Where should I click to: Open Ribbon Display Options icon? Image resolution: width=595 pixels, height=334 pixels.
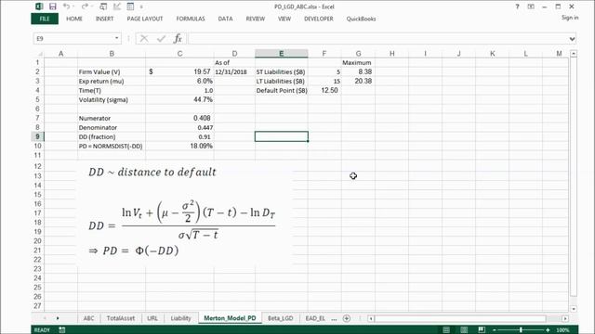[531, 6]
